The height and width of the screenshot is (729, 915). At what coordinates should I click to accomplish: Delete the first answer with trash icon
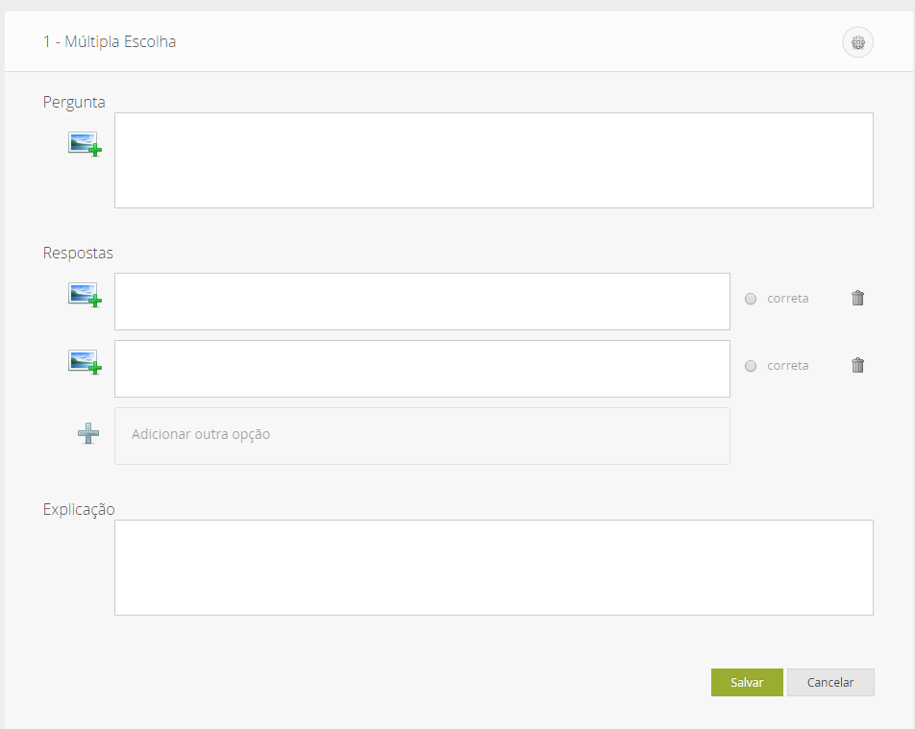coord(858,298)
